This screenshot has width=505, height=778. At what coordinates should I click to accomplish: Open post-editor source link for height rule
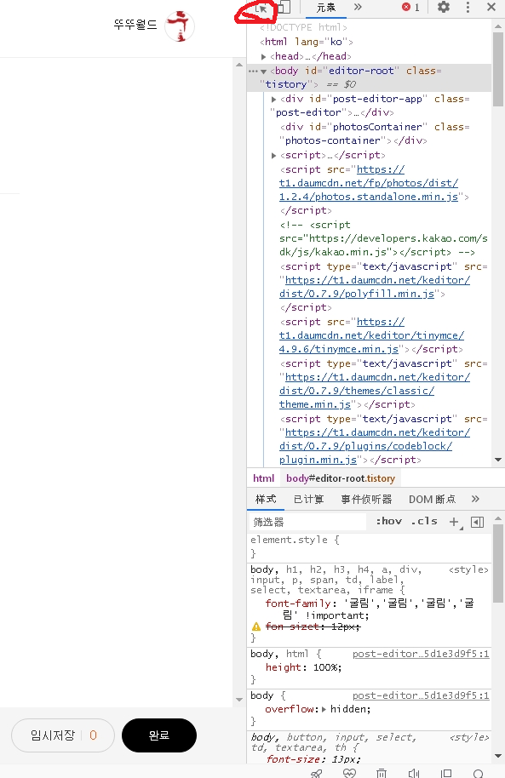point(421,654)
